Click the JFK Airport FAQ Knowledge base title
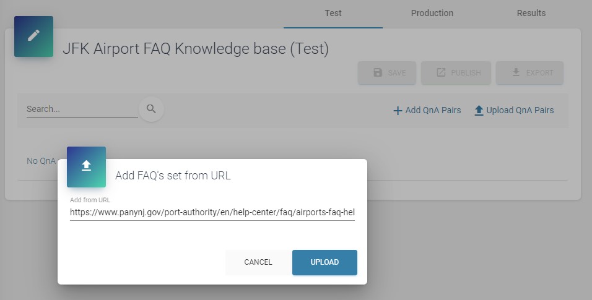The width and height of the screenshot is (592, 300). tap(196, 49)
